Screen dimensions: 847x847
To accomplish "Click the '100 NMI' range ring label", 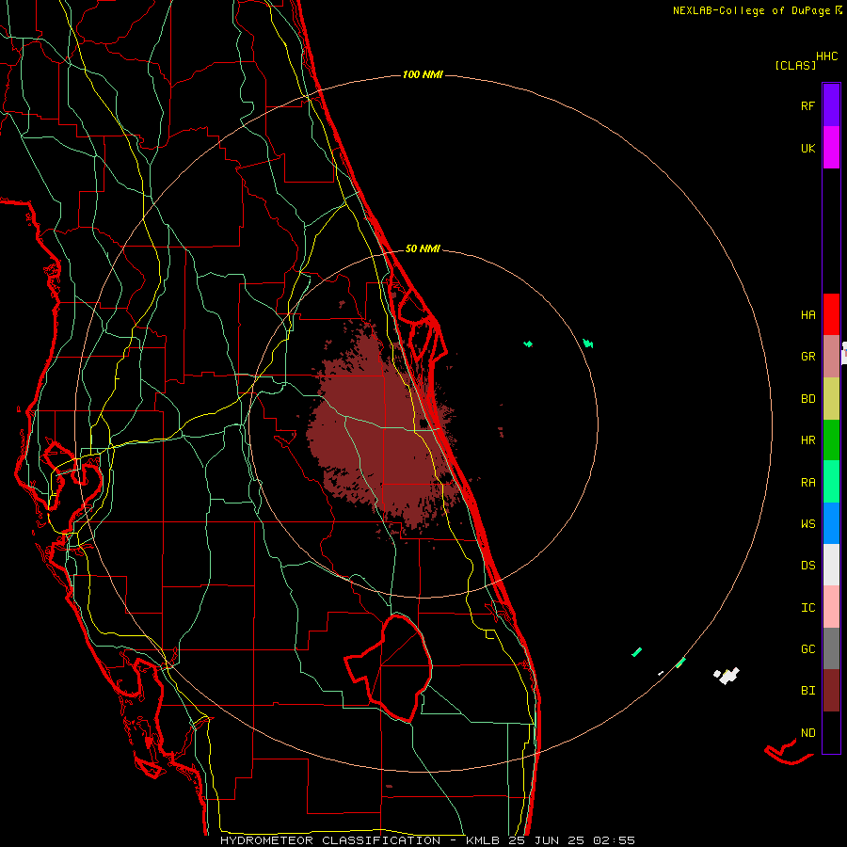I will tap(423, 74).
